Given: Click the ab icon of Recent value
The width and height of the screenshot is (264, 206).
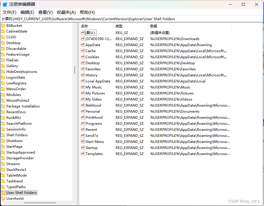Looking at the screenshot, I should pyautogui.click(x=82, y=129).
